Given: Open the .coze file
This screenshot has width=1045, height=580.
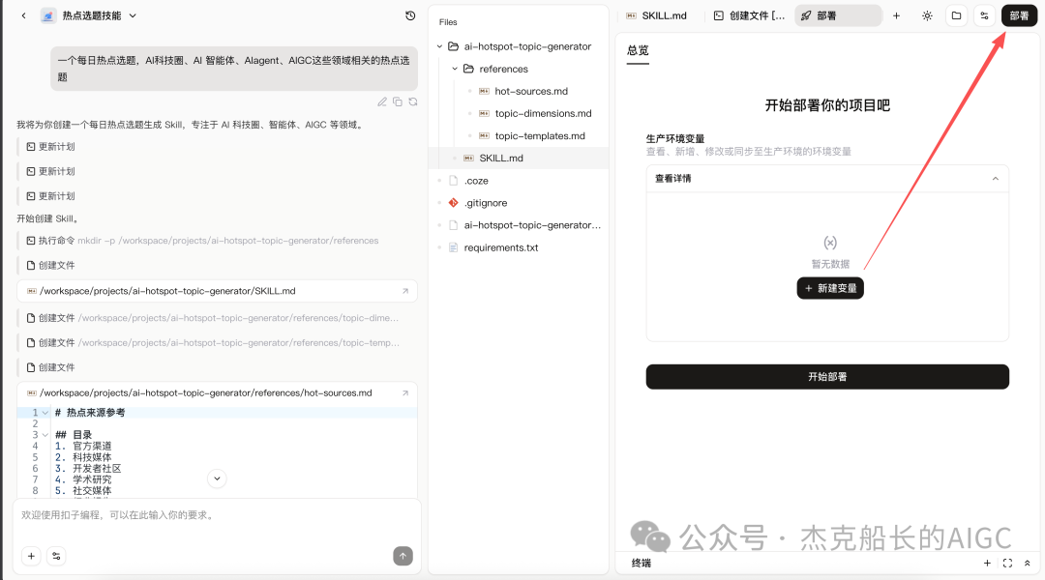Looking at the screenshot, I should point(476,181).
